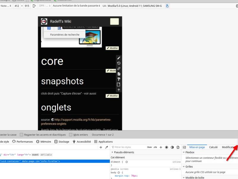Open the Applications devtools panel
This screenshot has height=179, width=238.
104,141
